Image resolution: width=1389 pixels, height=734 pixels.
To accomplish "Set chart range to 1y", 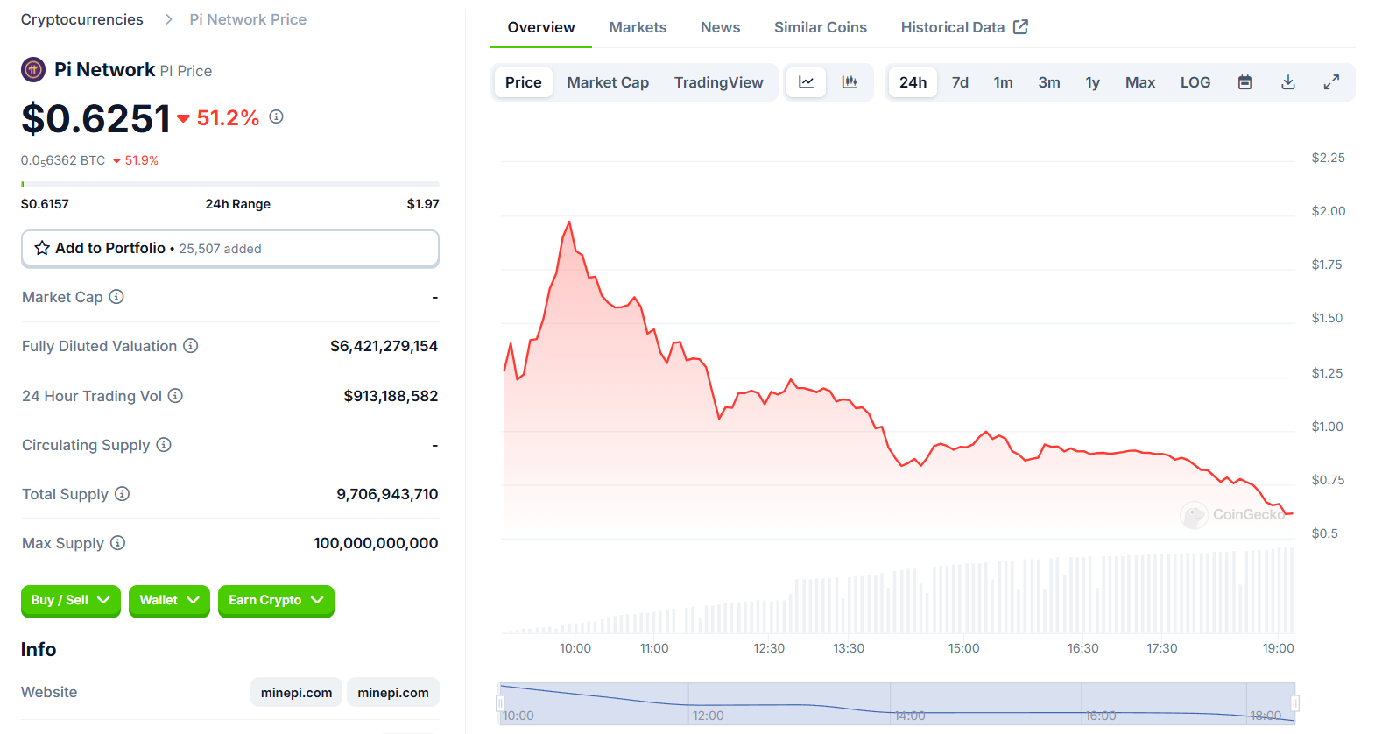I will [x=1093, y=82].
